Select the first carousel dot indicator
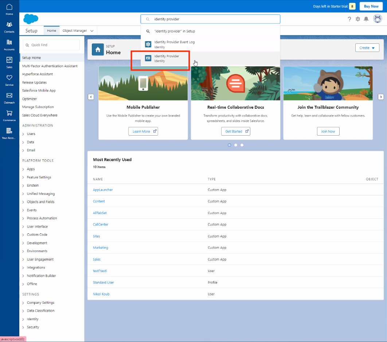387x342 pixels. 229,145
